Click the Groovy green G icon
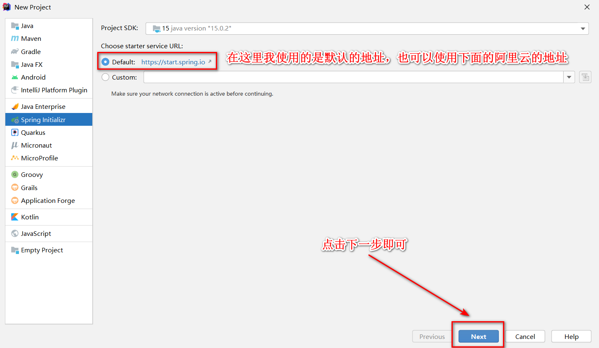The image size is (599, 348). click(15, 174)
